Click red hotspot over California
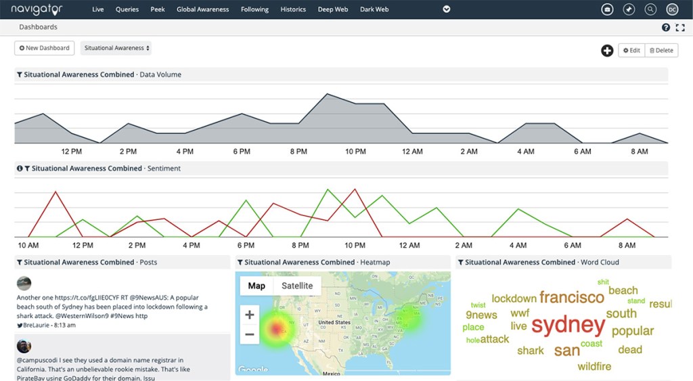Screen dimensions: 693x381 coord(277,329)
